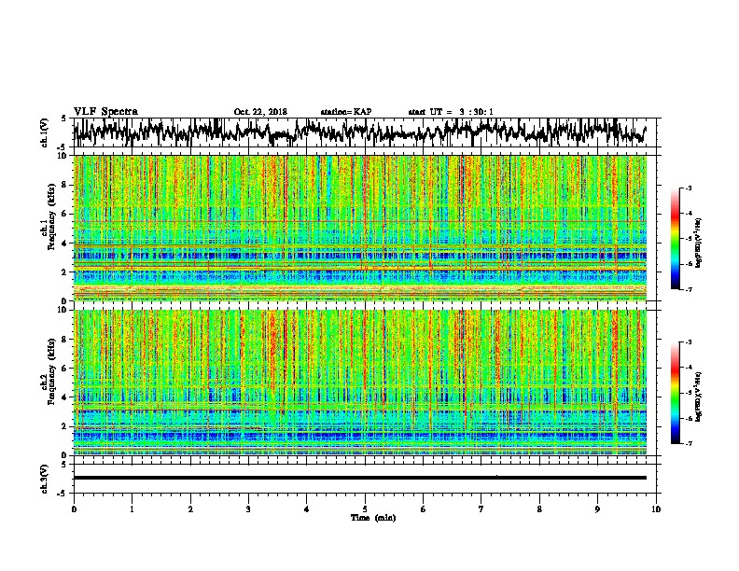
Task: Click tick label "3" on Time axis
Action: click(x=248, y=509)
